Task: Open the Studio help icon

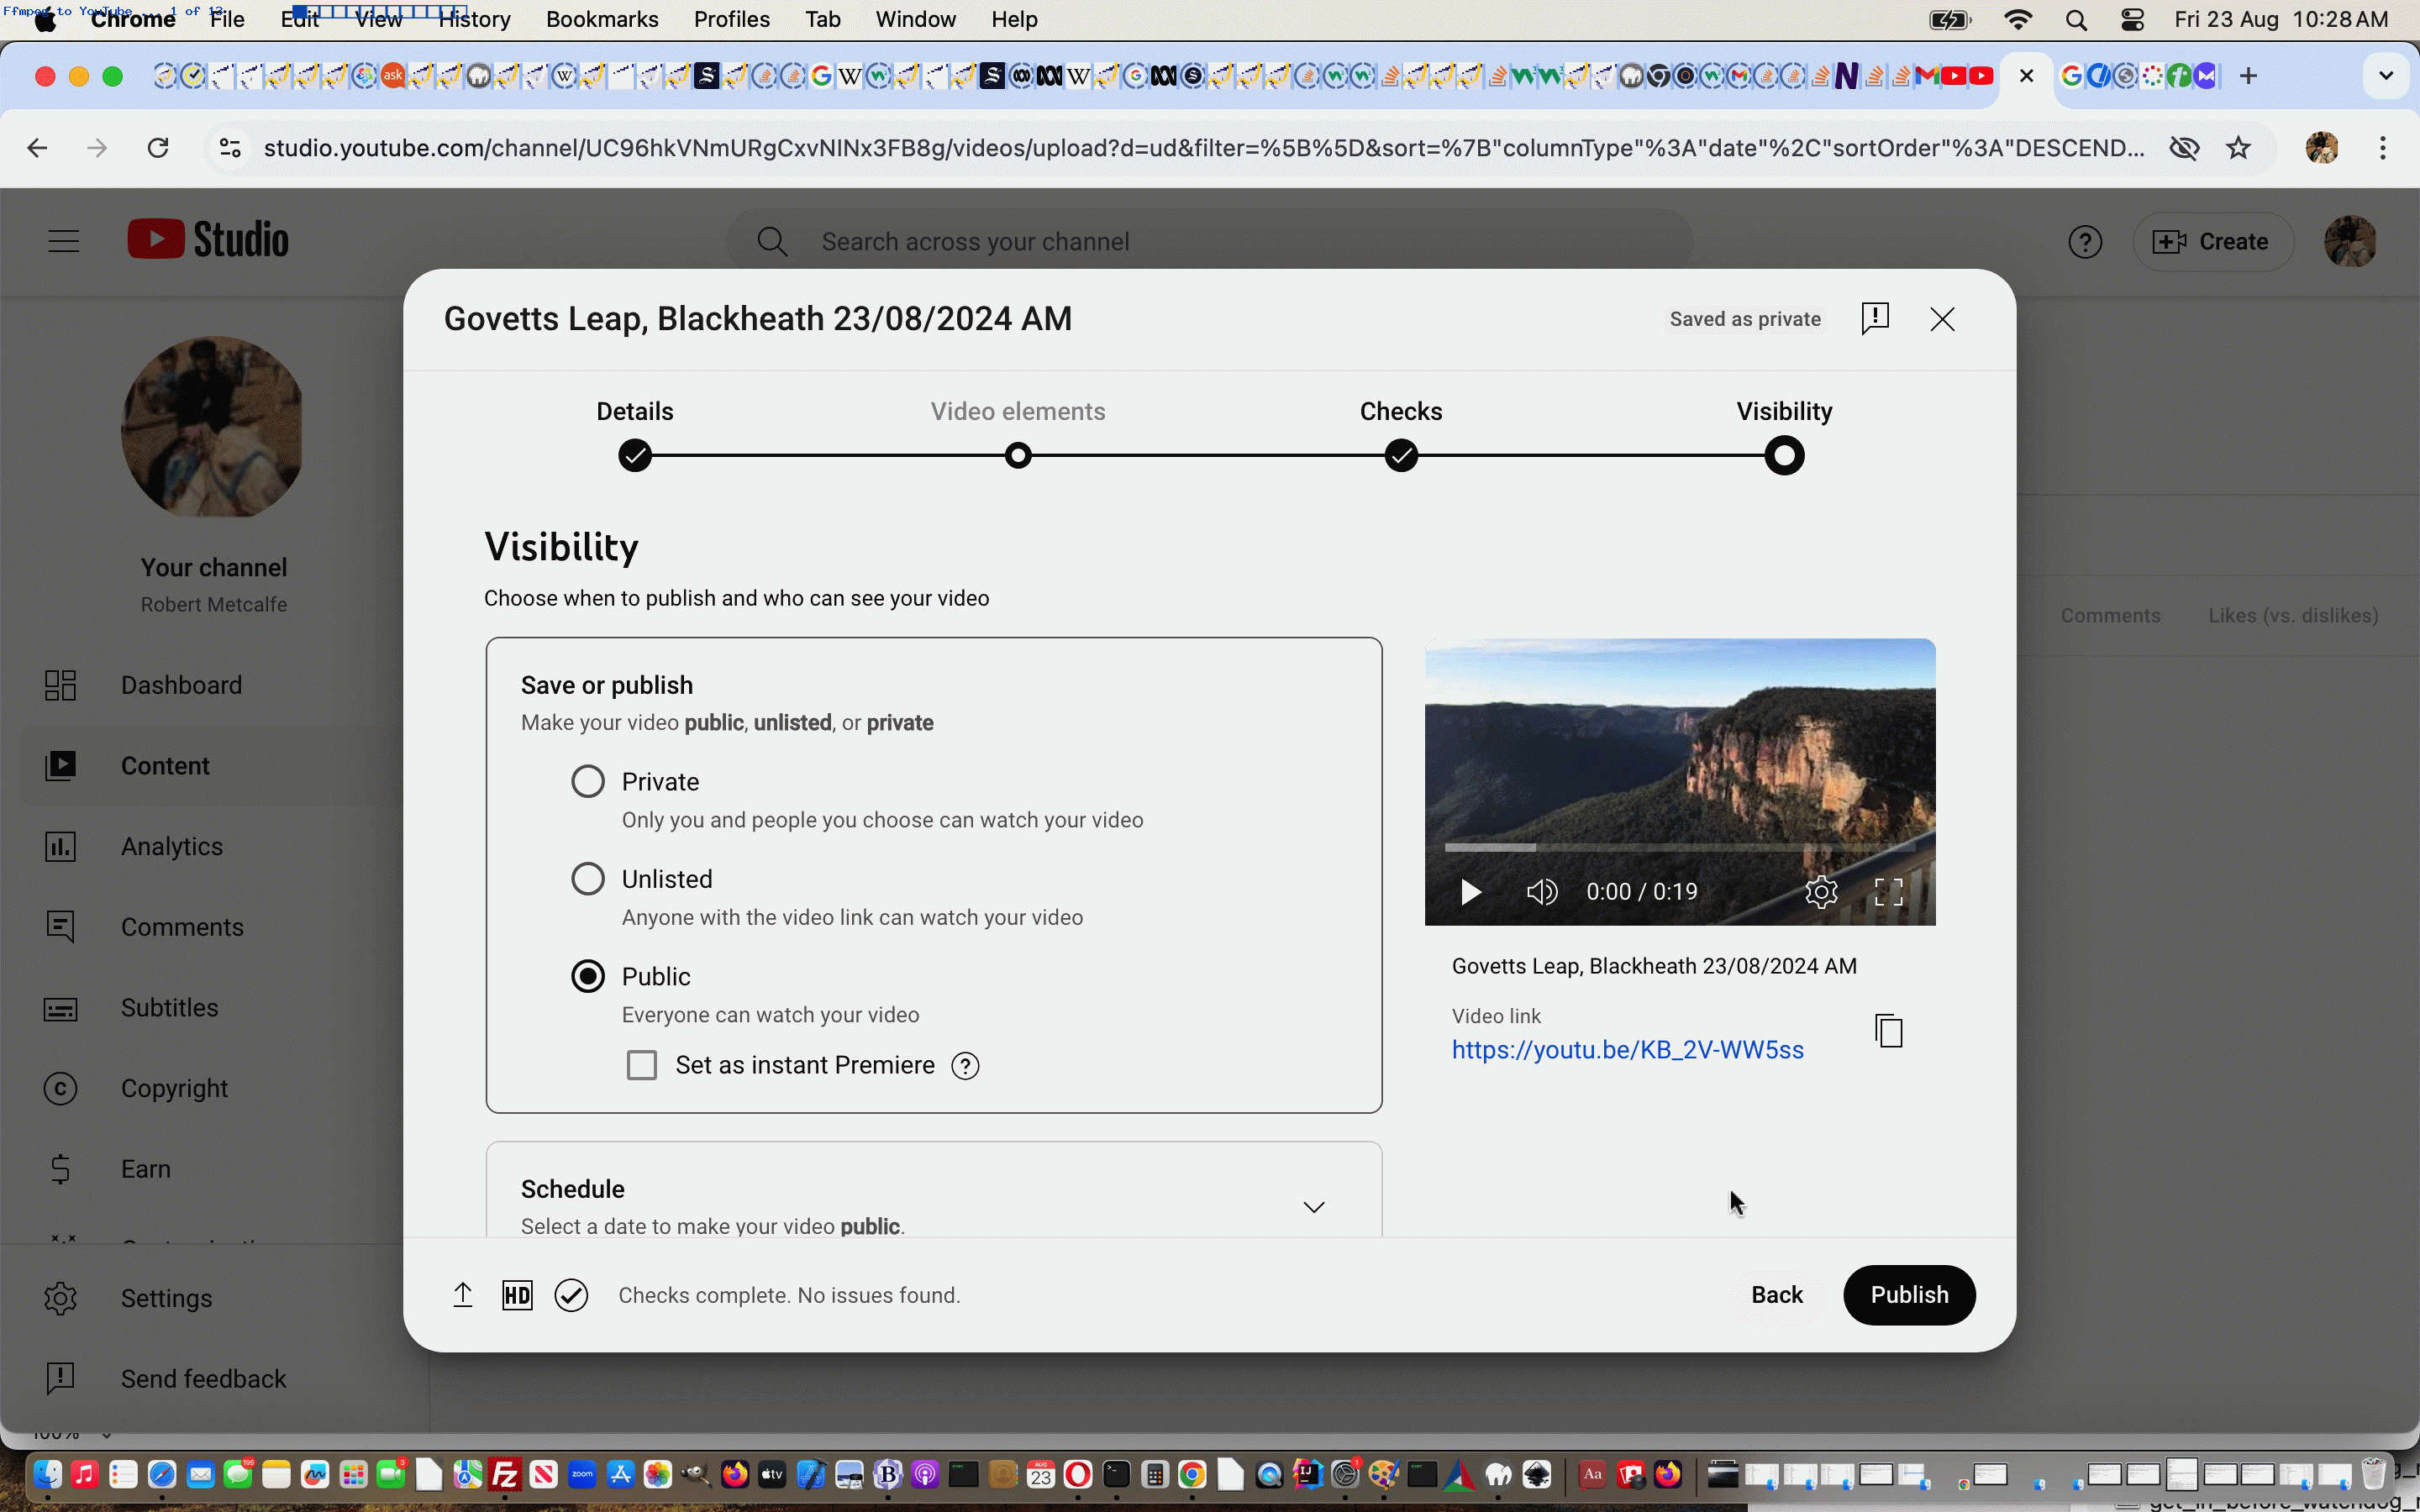Action: (x=2085, y=241)
